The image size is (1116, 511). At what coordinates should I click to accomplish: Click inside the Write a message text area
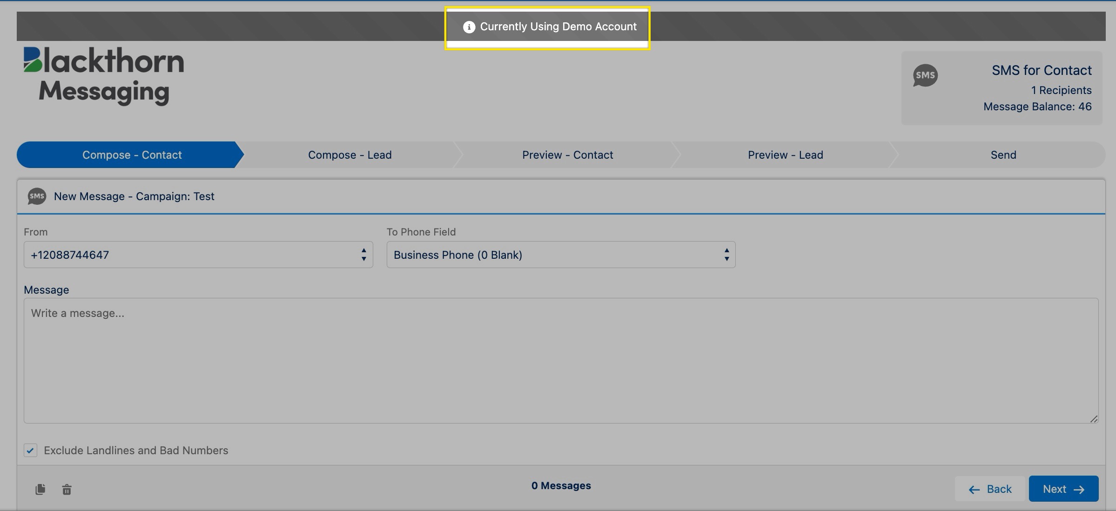coord(561,361)
